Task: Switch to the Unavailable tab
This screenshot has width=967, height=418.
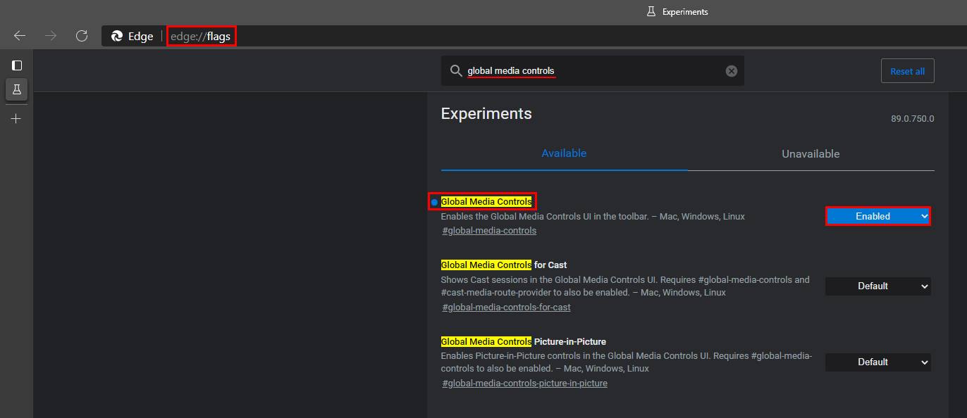Action: point(811,153)
